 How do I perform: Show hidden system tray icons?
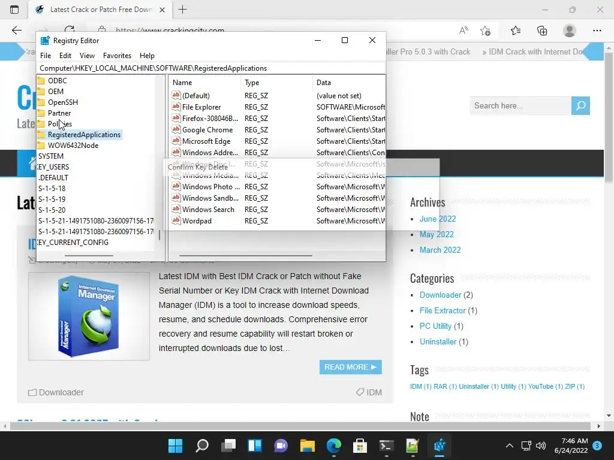click(510, 446)
